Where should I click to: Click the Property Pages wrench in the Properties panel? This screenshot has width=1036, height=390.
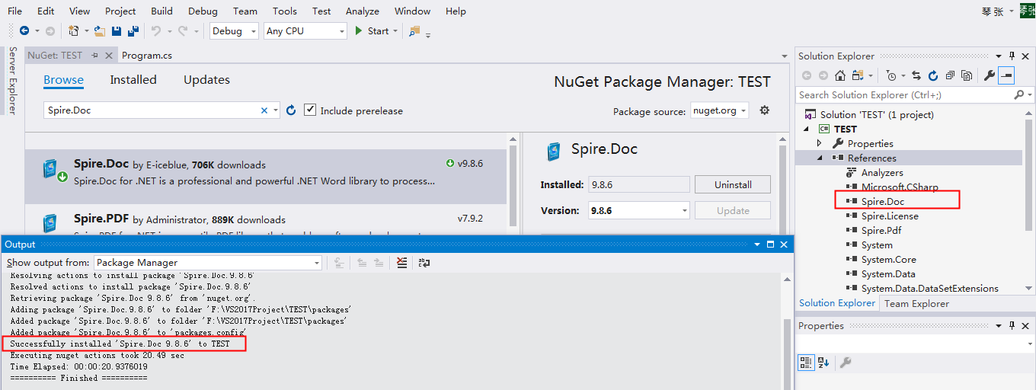[x=846, y=363]
